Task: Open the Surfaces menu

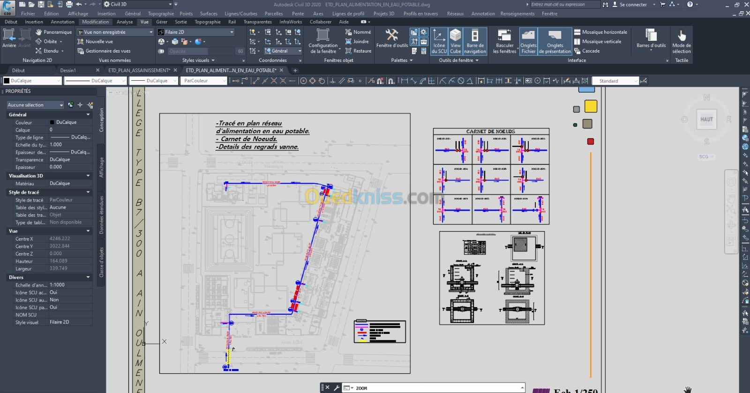Action: tap(209, 14)
